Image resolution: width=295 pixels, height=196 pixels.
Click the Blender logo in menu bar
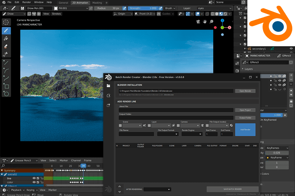pos(4,2)
